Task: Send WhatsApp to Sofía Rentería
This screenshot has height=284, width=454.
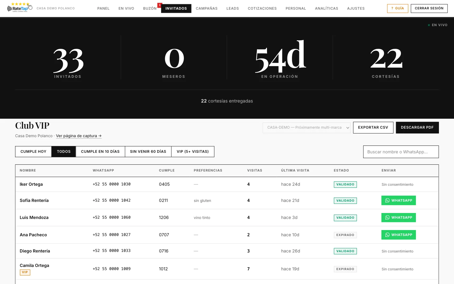Action: 398,201
